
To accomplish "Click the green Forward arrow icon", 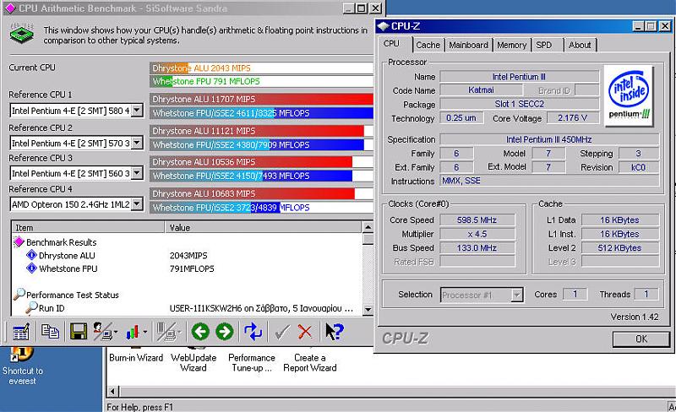I will (x=224, y=332).
